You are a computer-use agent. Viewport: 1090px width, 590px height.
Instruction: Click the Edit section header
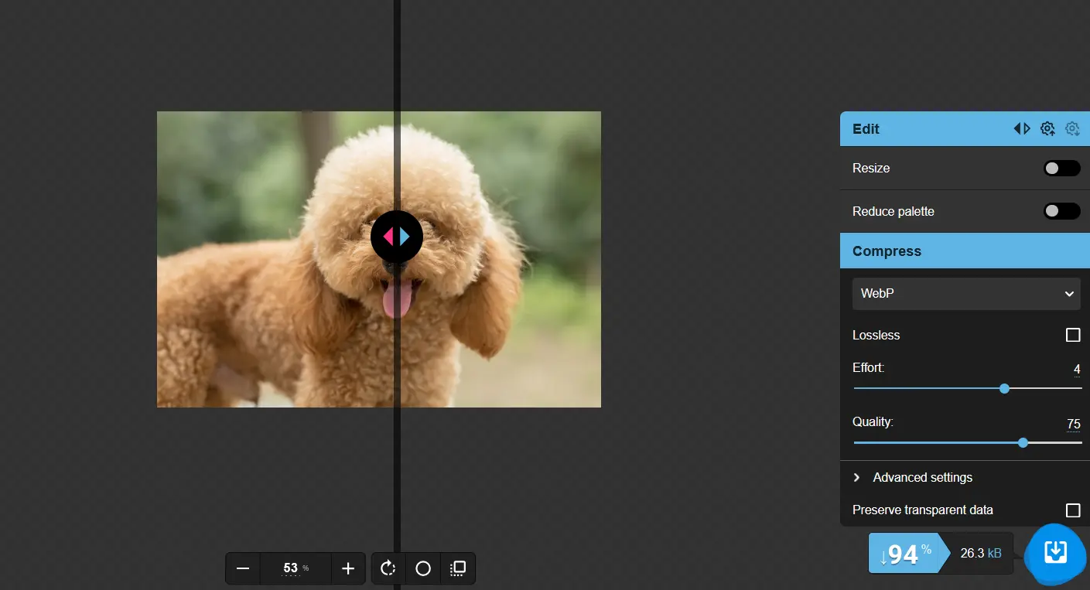click(965, 129)
